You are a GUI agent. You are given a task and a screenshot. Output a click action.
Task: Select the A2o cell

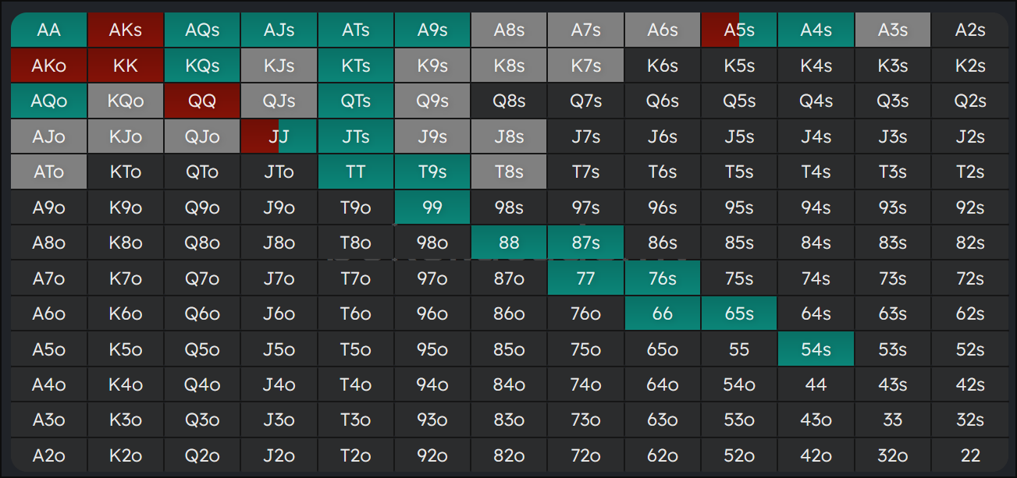click(48, 455)
